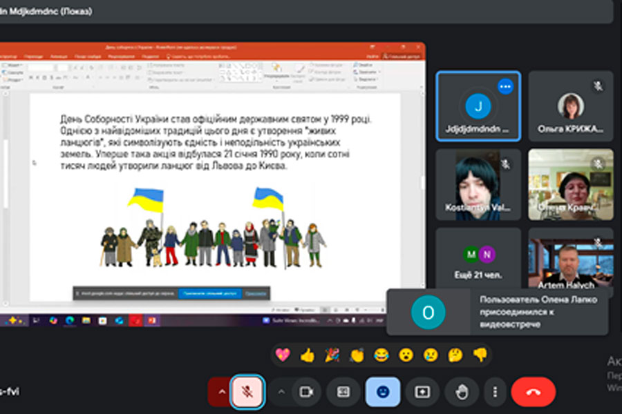
Task: Select Artem Halych video tile
Action: pos(570,262)
